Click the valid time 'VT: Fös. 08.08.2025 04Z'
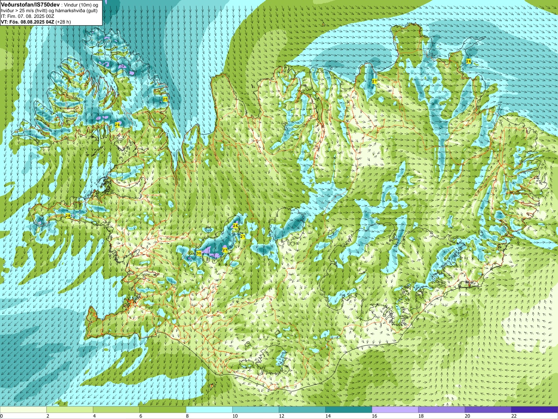The width and height of the screenshot is (558, 419). click(27, 22)
